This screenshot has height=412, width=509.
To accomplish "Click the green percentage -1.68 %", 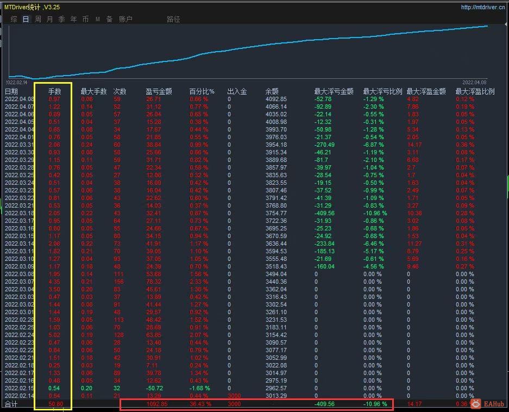I will point(200,388).
